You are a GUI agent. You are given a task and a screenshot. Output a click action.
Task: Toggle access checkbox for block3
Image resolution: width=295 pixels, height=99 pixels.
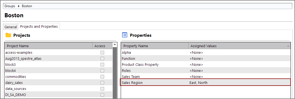102,65
